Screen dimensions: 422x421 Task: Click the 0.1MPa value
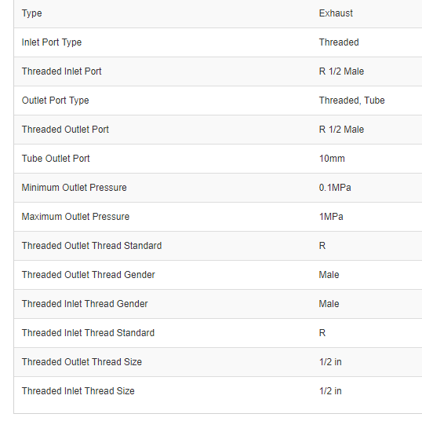pos(335,188)
